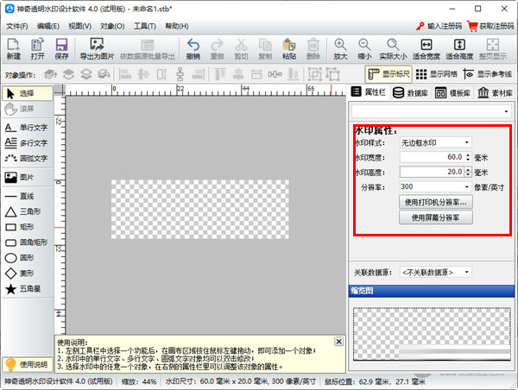Undo the last action with 撤销
The height and width of the screenshot is (390, 518).
pyautogui.click(x=193, y=48)
